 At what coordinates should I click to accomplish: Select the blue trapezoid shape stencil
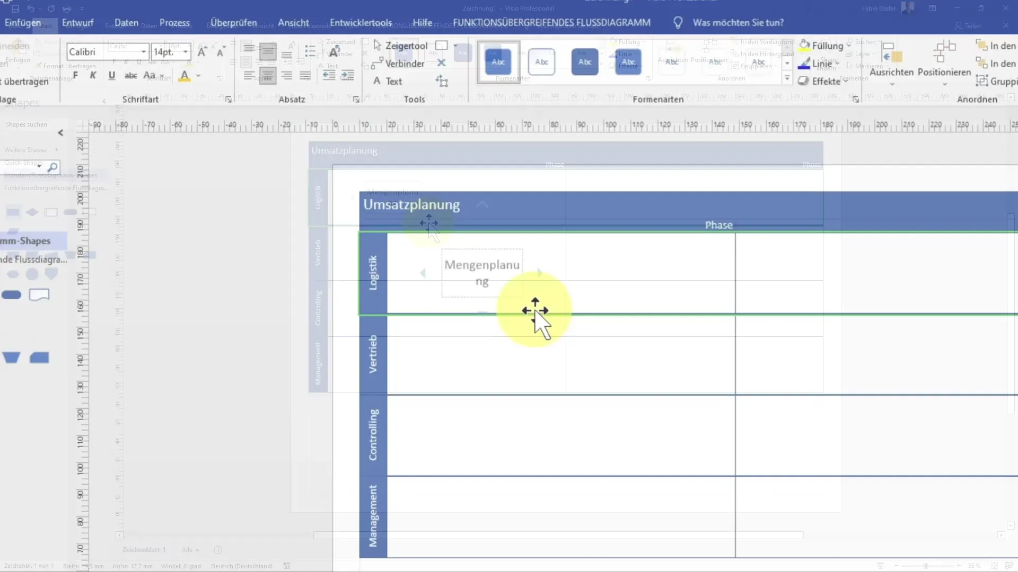pos(11,358)
